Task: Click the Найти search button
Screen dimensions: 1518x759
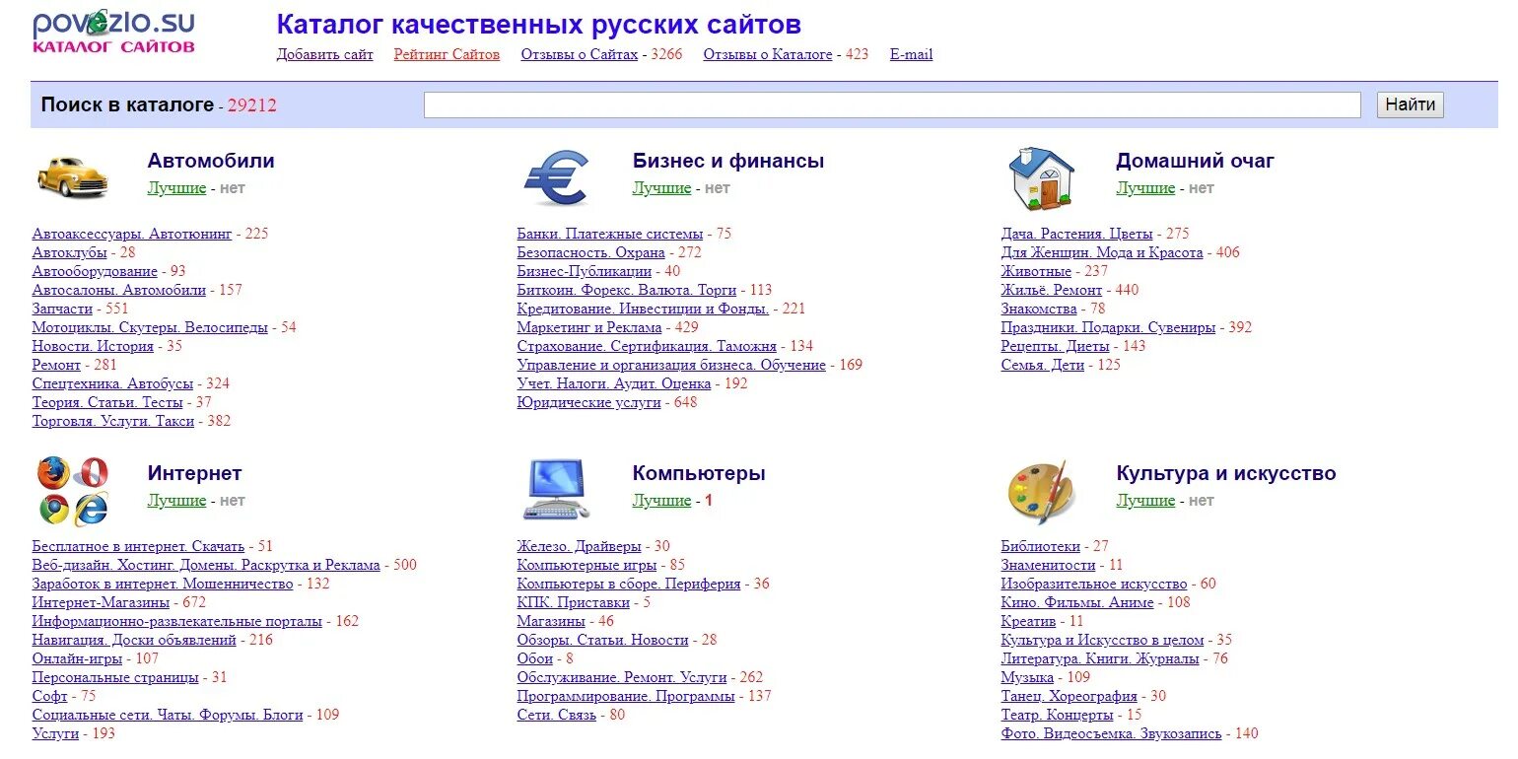Action: 1410,104
